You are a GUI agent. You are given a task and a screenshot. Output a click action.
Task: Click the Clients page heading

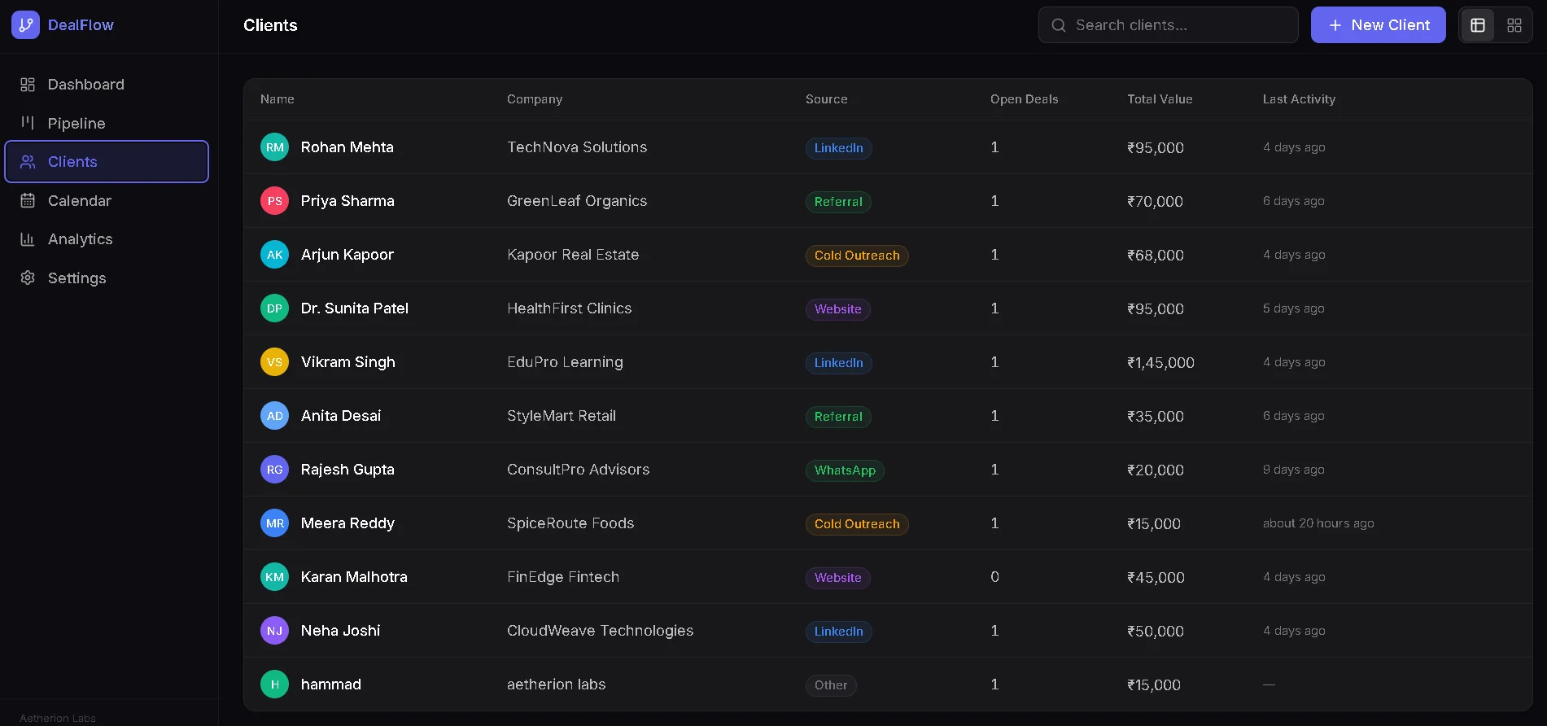(x=270, y=25)
